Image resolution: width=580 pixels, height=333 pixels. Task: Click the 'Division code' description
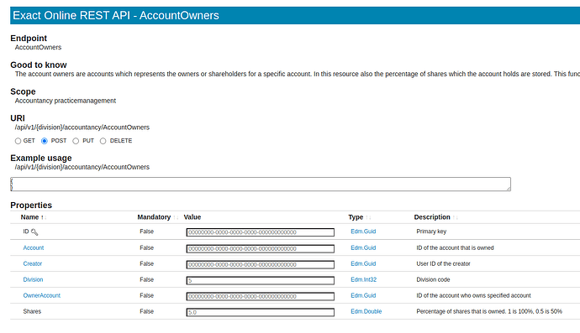433,279
